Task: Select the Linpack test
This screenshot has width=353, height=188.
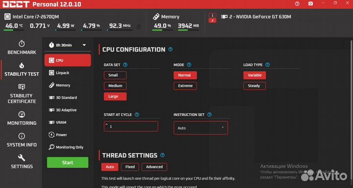Action: point(68,73)
